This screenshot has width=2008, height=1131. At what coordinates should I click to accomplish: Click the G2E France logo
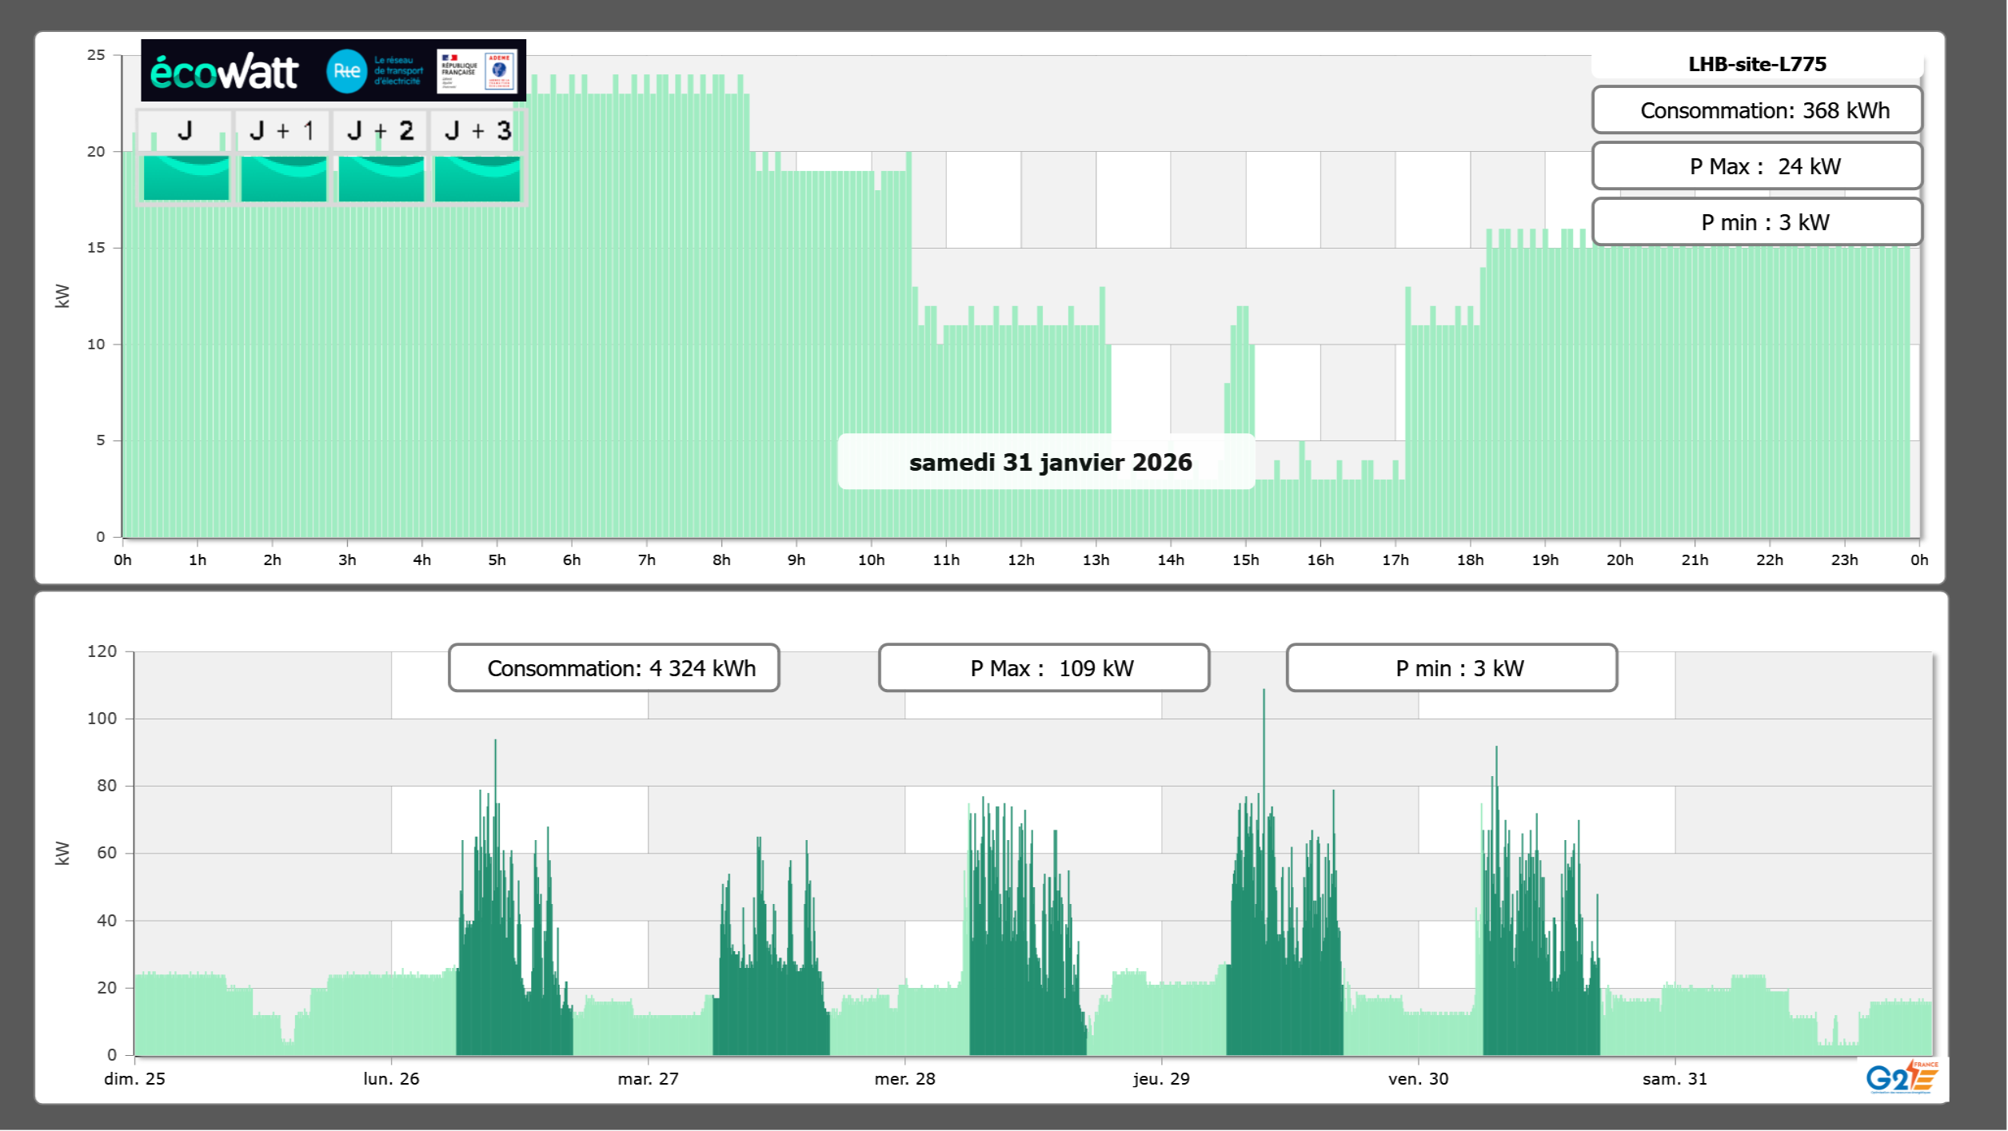pos(1901,1077)
